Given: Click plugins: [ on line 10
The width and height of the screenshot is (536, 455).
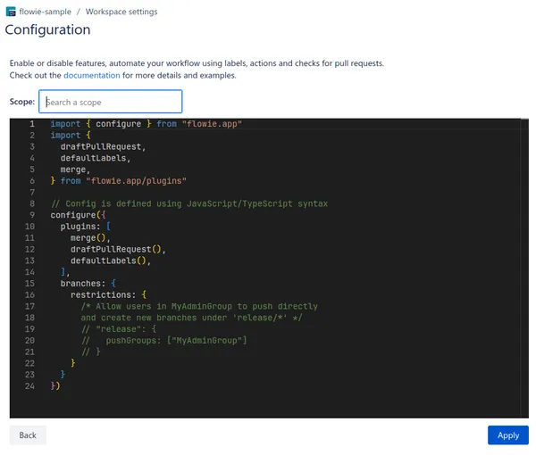Looking at the screenshot, I should 86,227.
